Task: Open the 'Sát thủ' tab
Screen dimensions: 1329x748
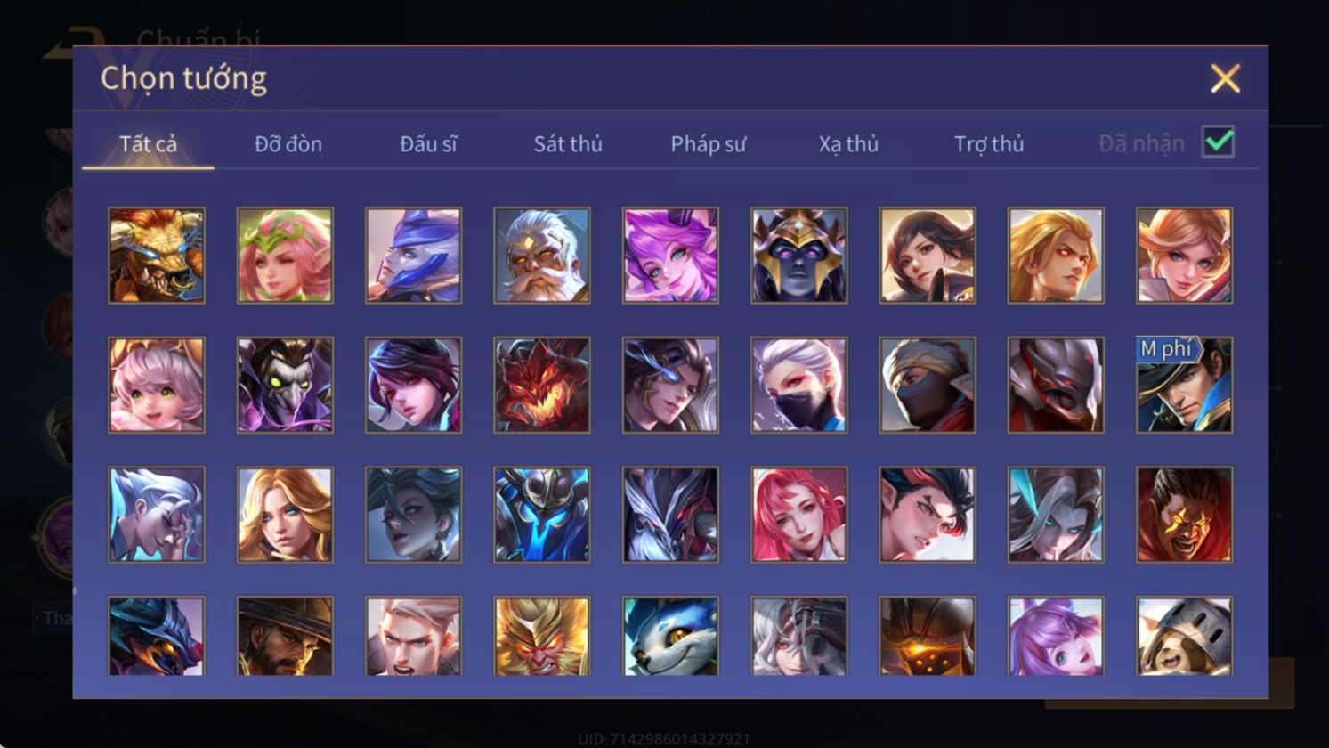Action: [568, 143]
